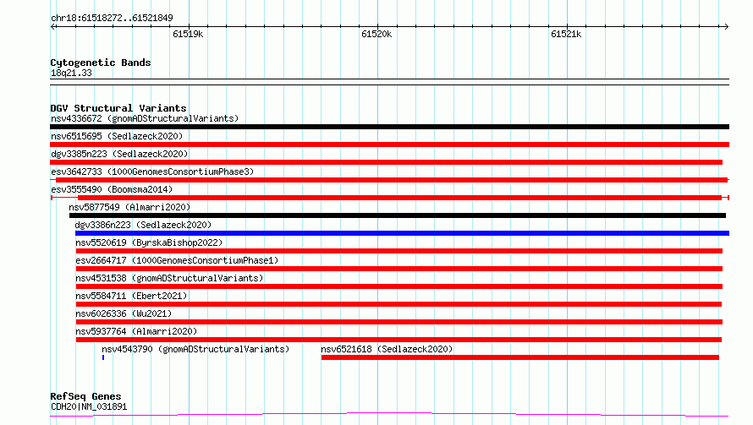753x425 pixels.
Task: Click the red bar under nsv5937764
Action: 398,340
